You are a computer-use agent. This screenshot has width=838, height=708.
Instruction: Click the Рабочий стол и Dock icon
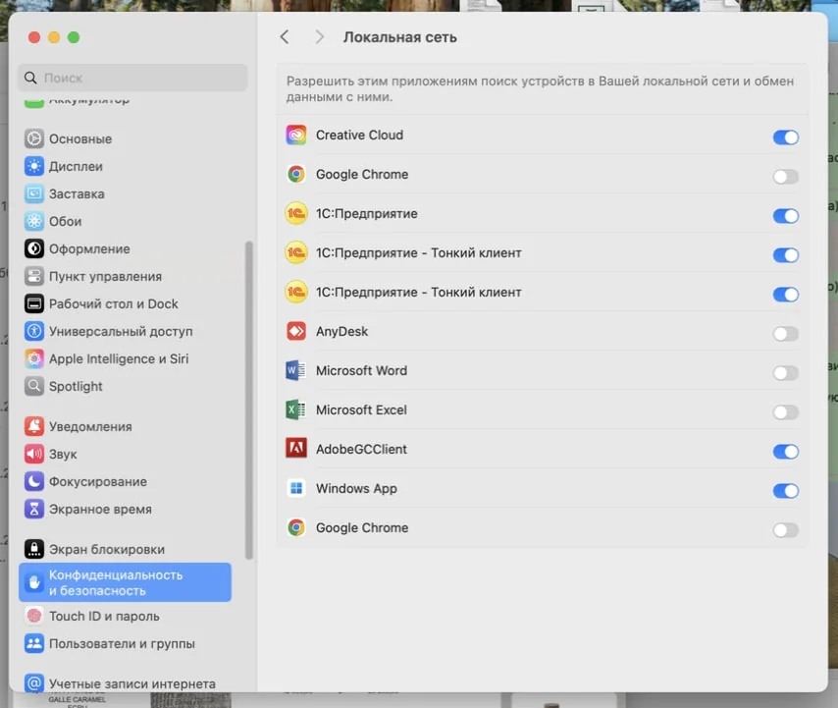coord(34,303)
